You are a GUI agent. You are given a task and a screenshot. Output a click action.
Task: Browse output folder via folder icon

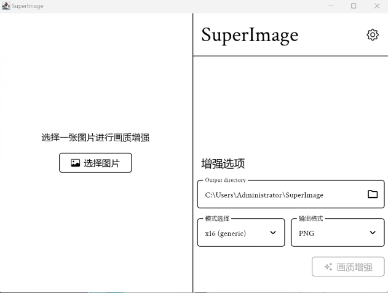coord(373,194)
